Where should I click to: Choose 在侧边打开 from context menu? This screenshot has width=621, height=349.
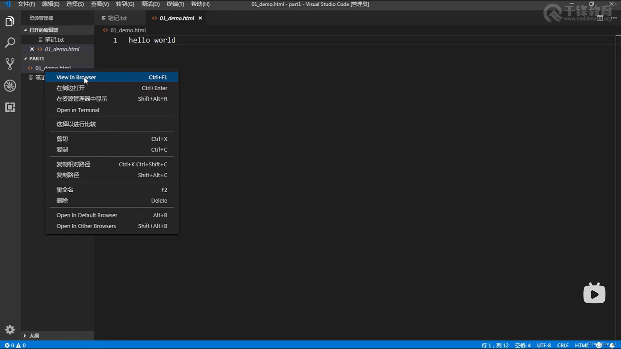tap(112, 88)
